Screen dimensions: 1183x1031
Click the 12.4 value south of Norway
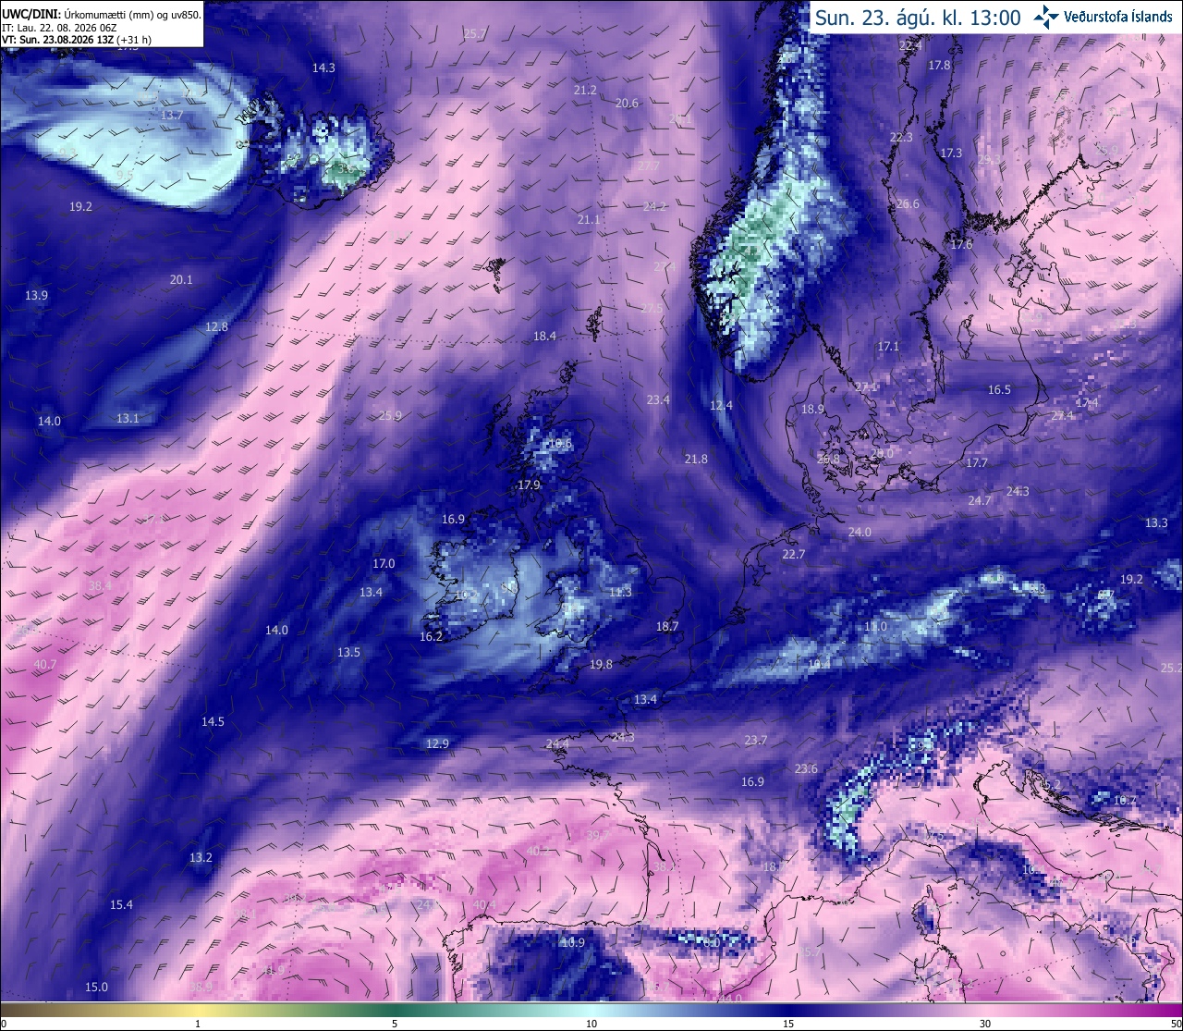[721, 405]
